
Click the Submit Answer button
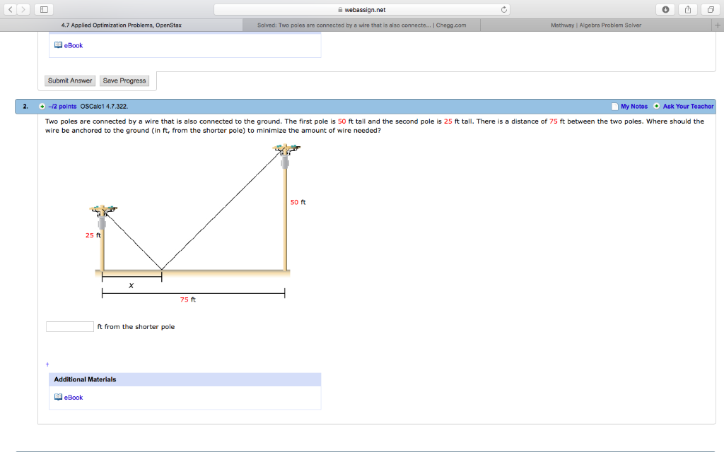coord(69,81)
